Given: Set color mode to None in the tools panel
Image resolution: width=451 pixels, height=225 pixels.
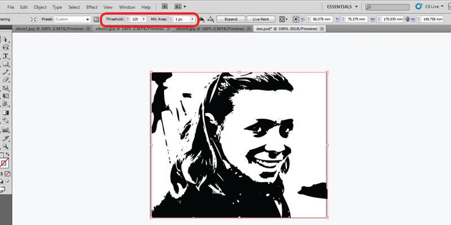Looking at the screenshot, I should [x=7, y=174].
